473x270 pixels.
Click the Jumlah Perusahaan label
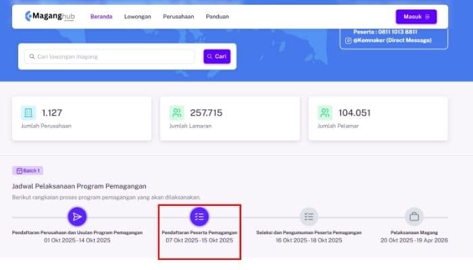coord(46,126)
